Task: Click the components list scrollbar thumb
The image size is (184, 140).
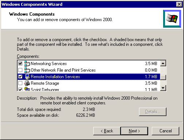Action: (163, 77)
